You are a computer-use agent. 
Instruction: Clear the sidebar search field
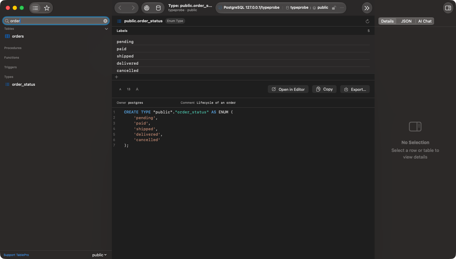[x=105, y=21]
